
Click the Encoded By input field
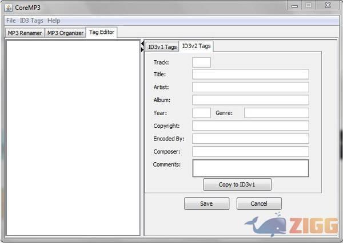250,139
